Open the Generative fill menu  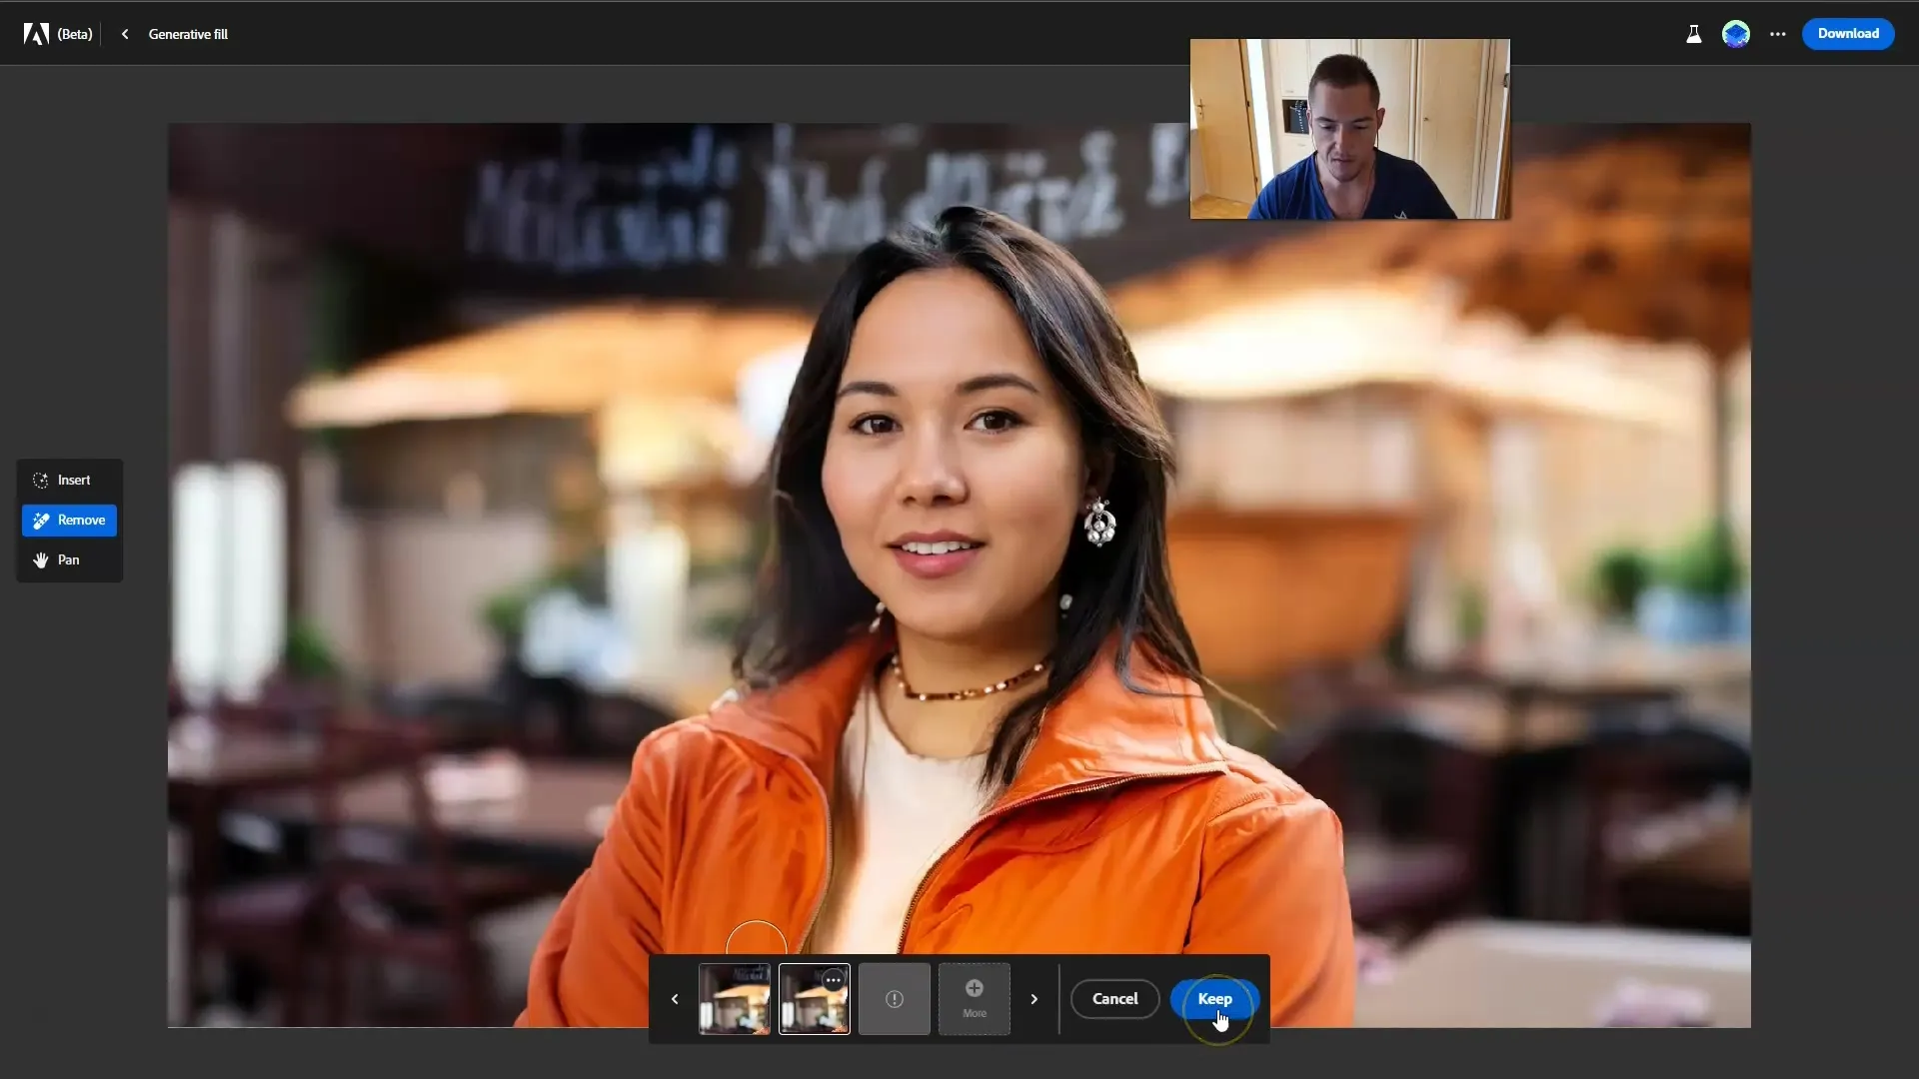point(187,33)
